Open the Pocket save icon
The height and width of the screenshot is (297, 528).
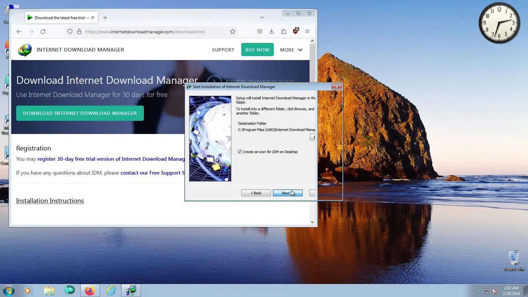coord(260,32)
